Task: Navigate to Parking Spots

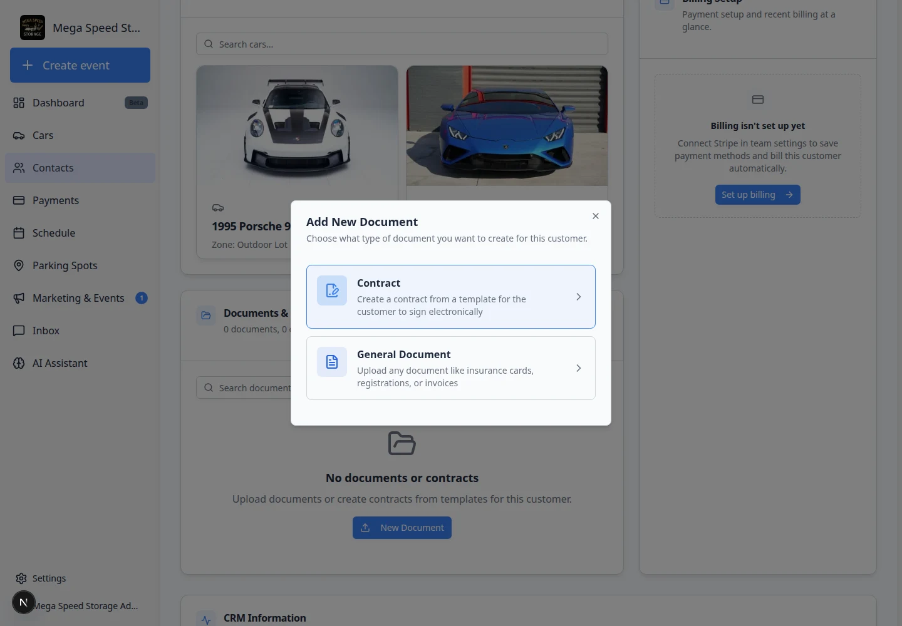Action: (80, 265)
